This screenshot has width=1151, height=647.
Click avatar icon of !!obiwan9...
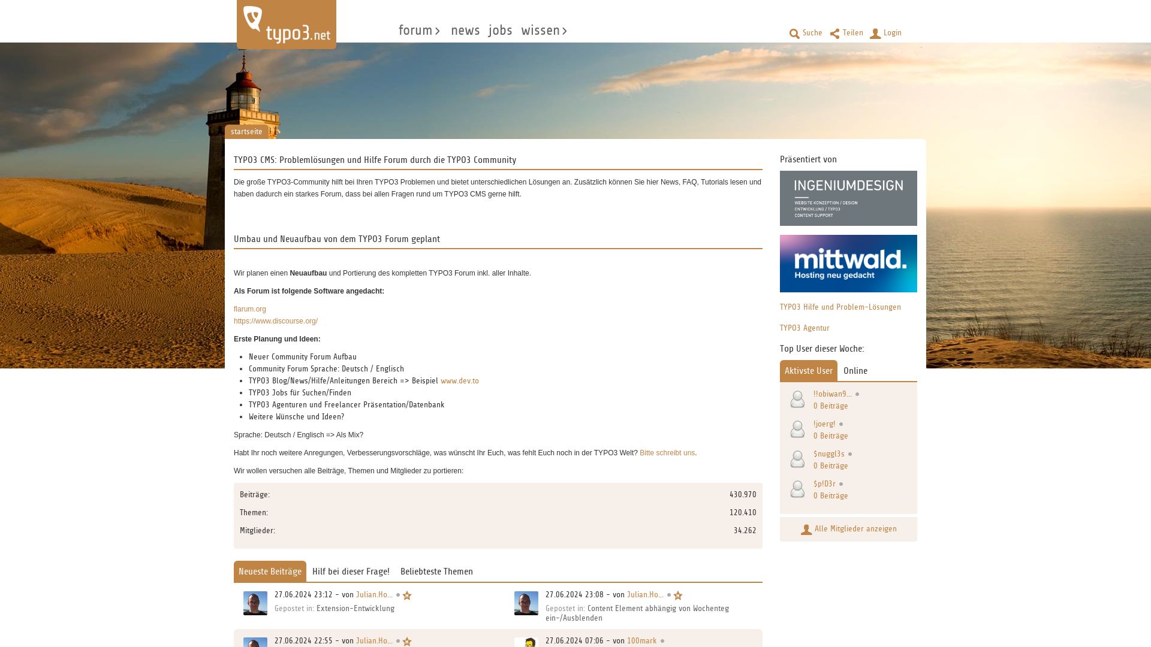[797, 399]
